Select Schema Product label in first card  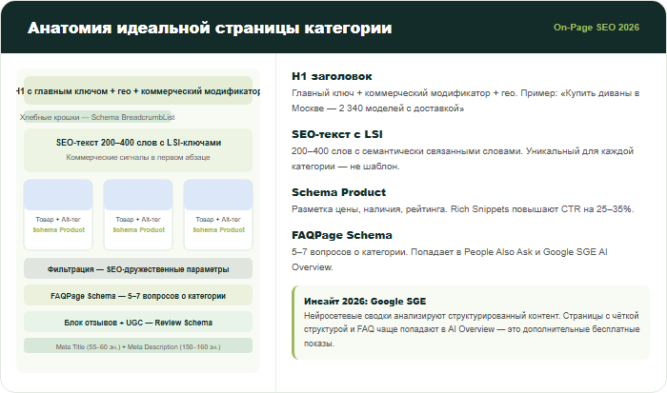[58, 229]
